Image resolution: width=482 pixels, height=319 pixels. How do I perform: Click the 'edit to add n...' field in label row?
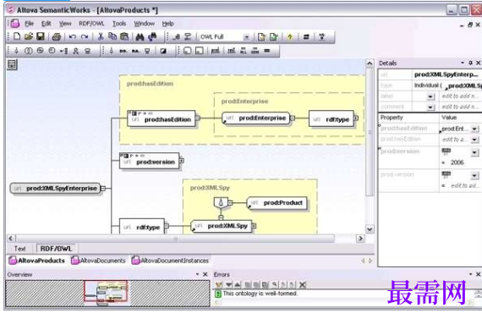click(460, 96)
